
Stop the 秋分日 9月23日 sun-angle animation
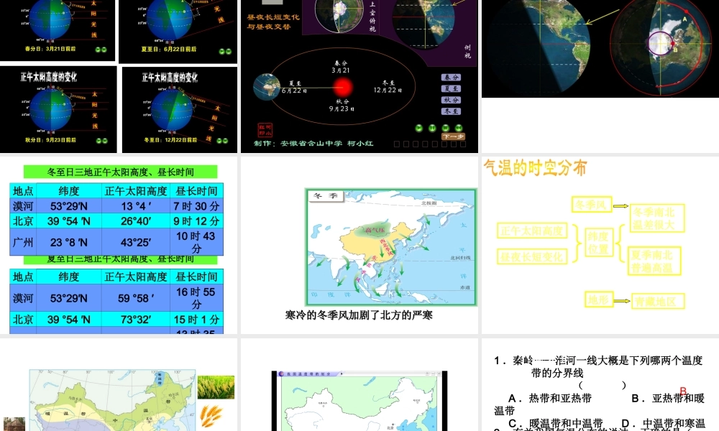tap(104, 141)
